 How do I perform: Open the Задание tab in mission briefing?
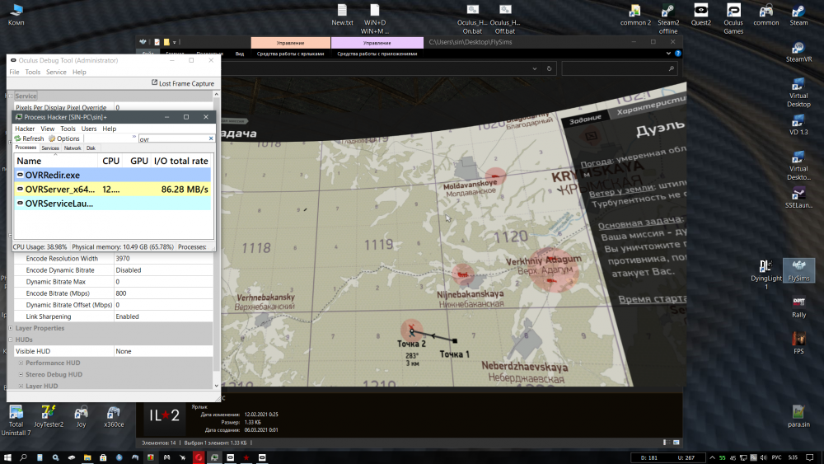[585, 119]
